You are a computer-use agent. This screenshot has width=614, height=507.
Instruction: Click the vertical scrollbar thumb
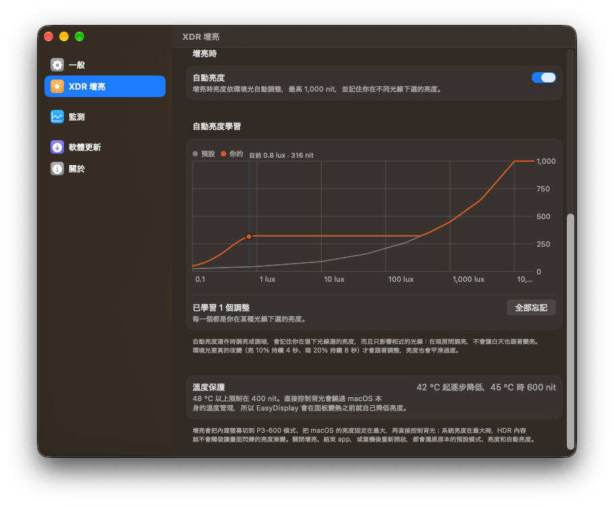(570, 331)
